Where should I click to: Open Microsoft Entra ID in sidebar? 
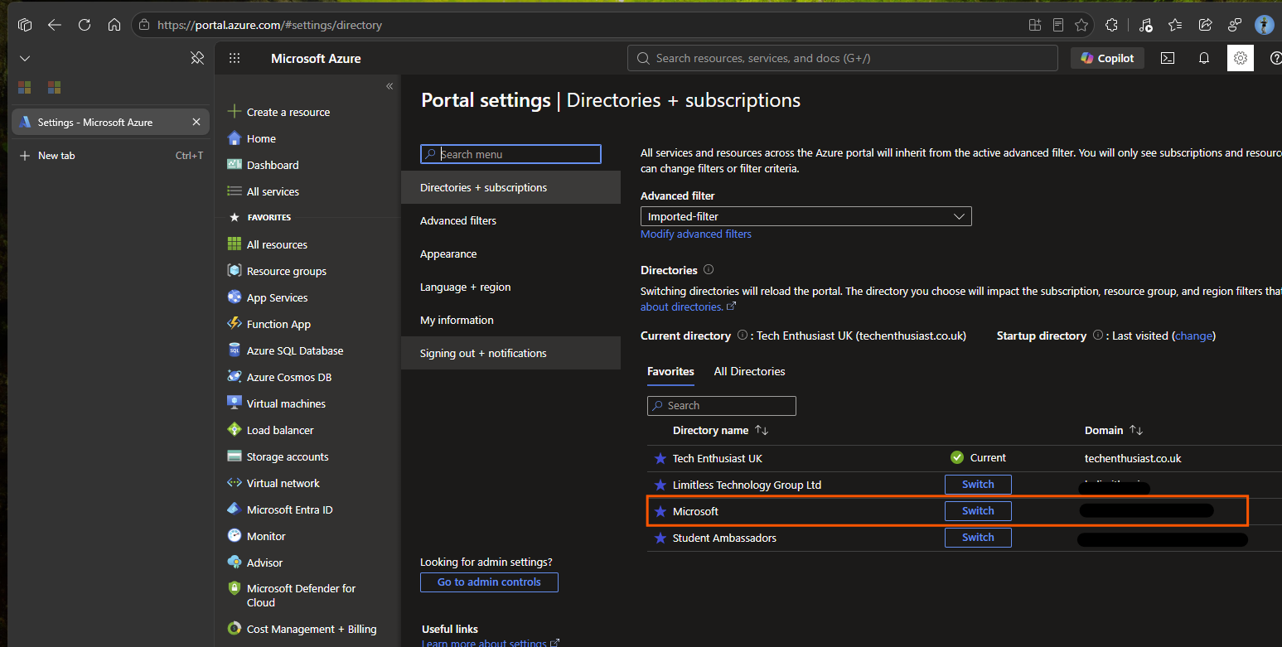pos(279,509)
